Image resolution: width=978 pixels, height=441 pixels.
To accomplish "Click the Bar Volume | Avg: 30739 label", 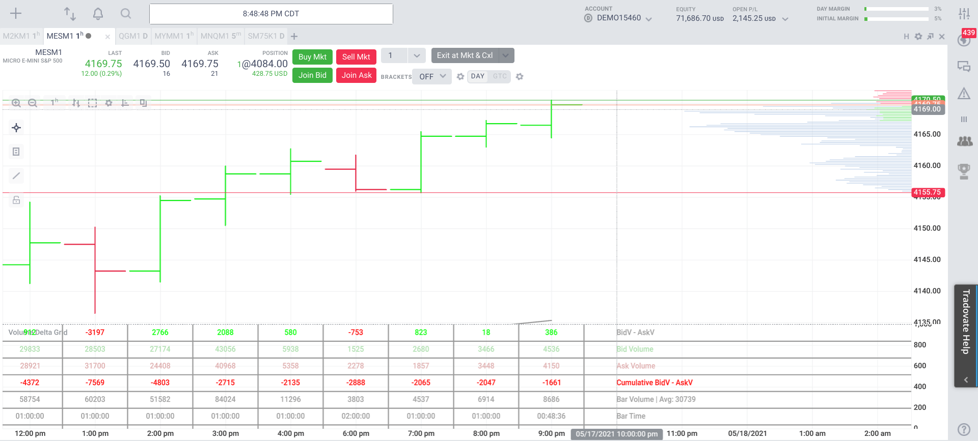I will point(656,399).
